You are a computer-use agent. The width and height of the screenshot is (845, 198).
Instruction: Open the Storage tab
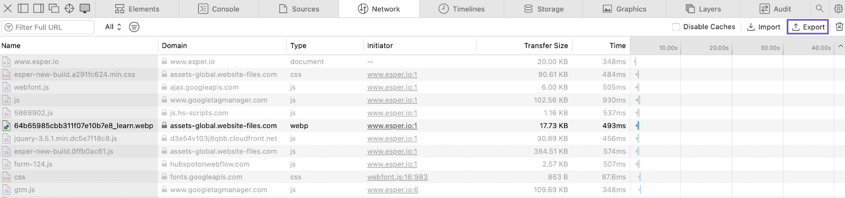tap(543, 9)
